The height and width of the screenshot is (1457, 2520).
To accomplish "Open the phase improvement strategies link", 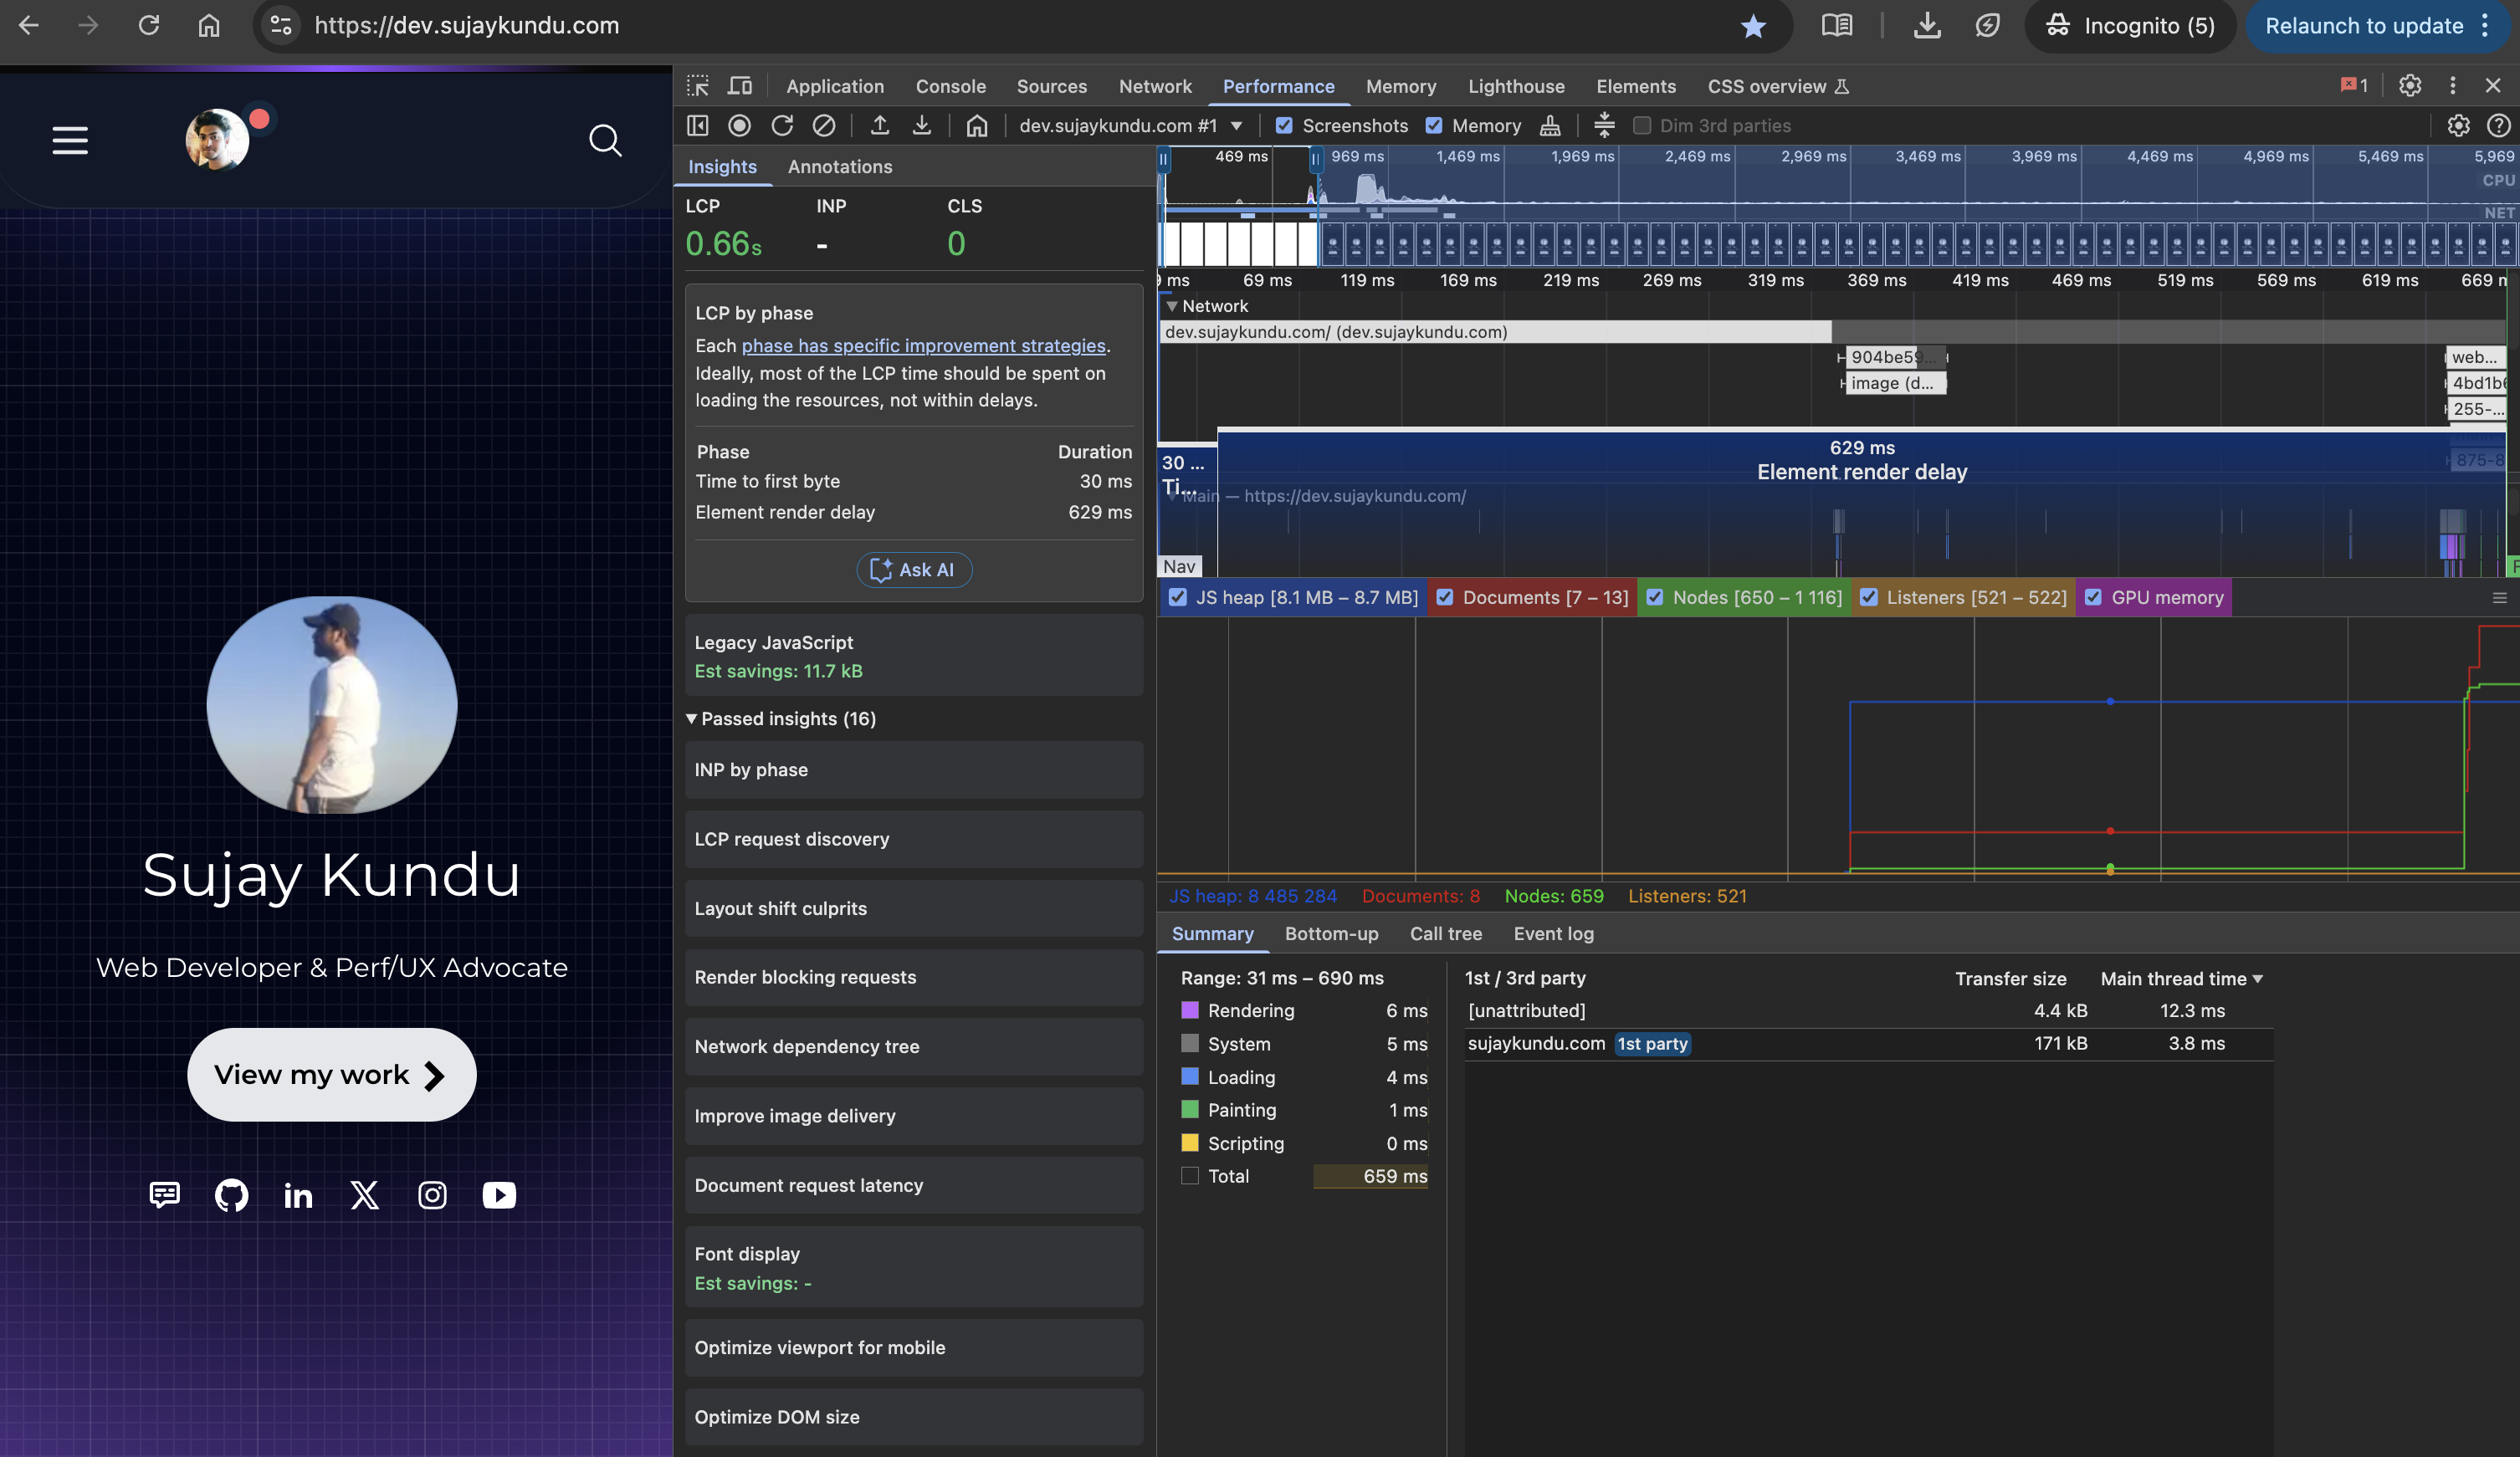I will coord(923,345).
